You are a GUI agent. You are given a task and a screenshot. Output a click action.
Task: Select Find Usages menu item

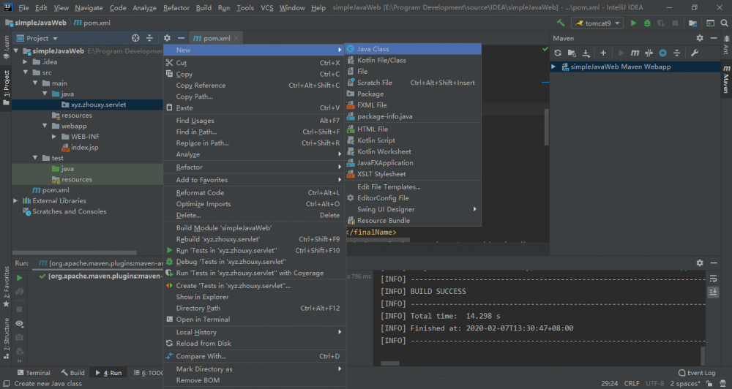[255, 121]
